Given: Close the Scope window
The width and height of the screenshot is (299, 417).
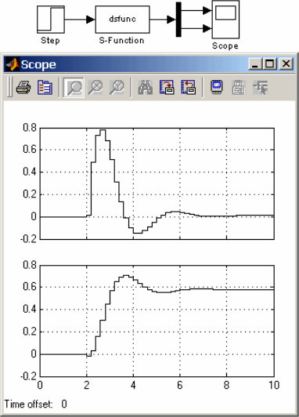Looking at the screenshot, I should [286, 64].
